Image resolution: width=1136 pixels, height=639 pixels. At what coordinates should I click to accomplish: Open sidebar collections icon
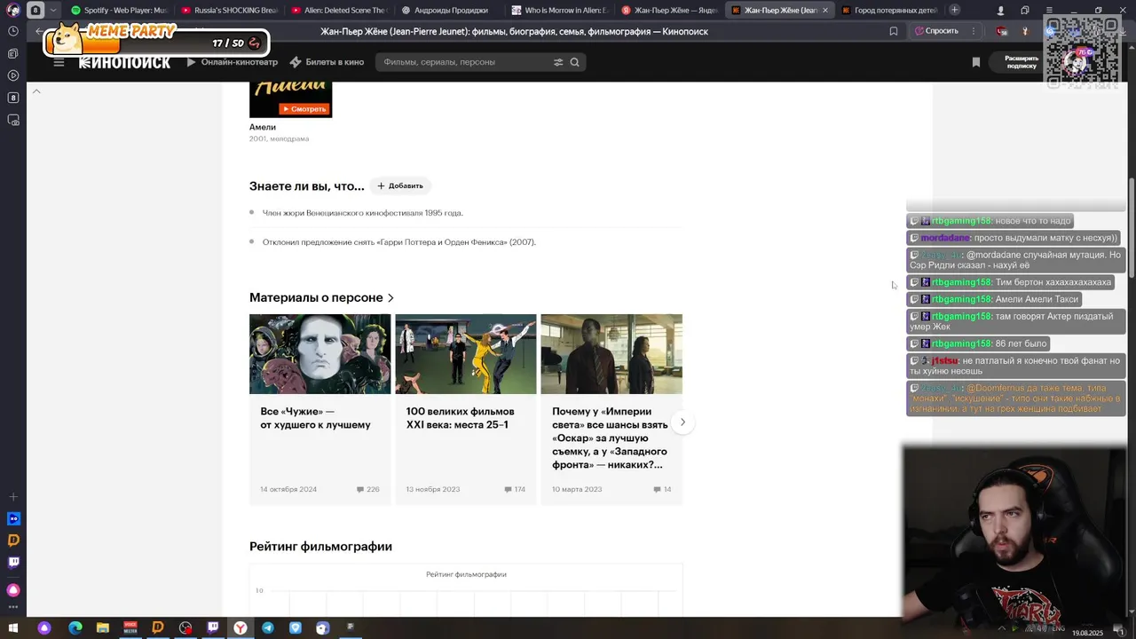click(13, 53)
